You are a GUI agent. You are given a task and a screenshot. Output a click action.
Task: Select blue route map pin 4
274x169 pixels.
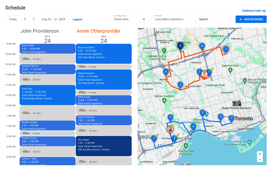193,127
